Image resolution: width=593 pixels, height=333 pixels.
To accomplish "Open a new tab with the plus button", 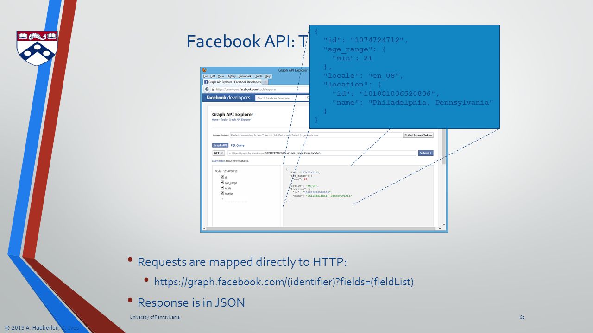I will pyautogui.click(x=265, y=82).
